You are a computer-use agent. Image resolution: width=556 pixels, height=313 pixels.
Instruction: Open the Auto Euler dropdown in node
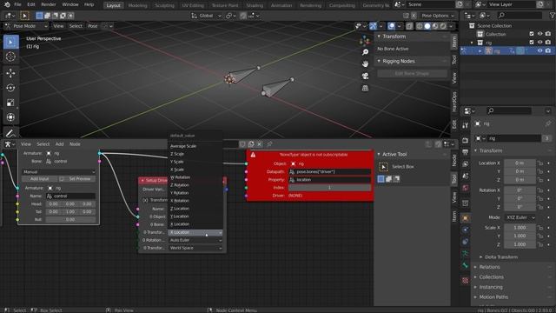point(195,240)
